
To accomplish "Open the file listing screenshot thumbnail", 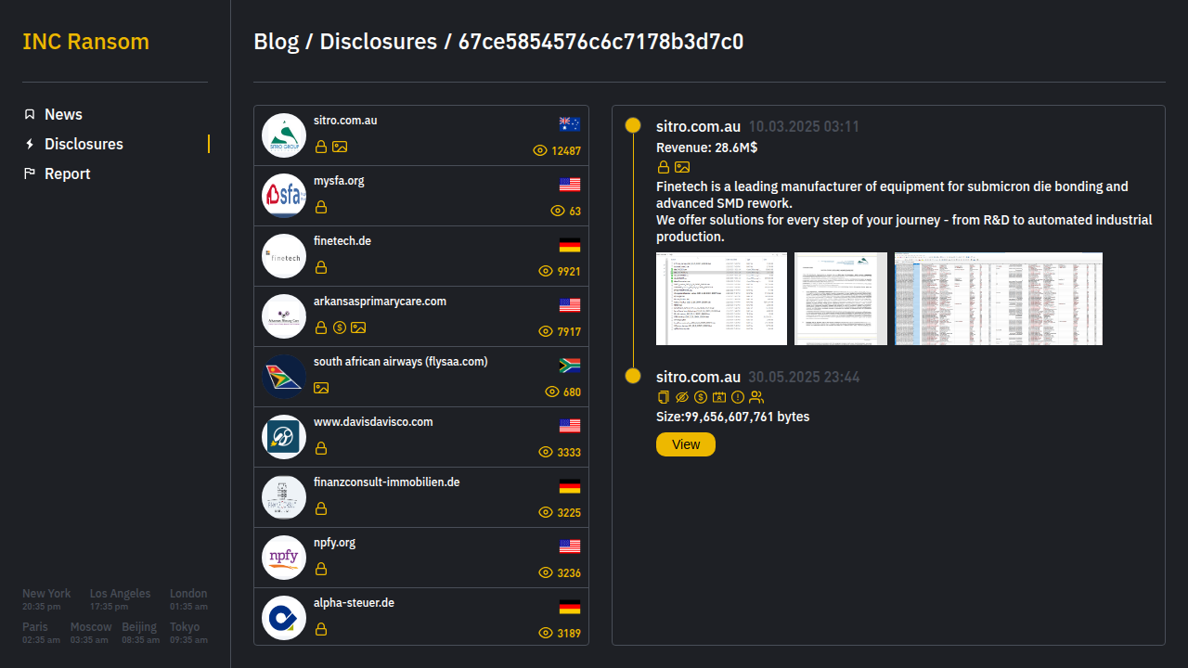I will (721, 299).
